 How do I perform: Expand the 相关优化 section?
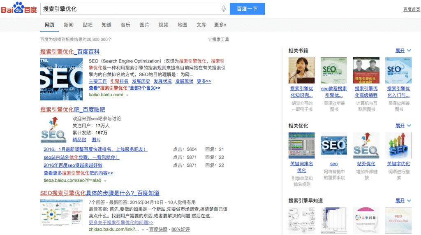[403, 126]
